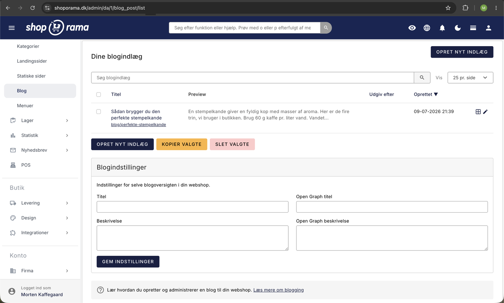504x303 pixels.
Task: Focus the top function search field
Action: pos(245,28)
